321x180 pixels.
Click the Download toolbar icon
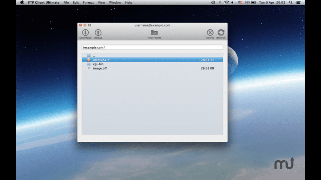pos(85,33)
